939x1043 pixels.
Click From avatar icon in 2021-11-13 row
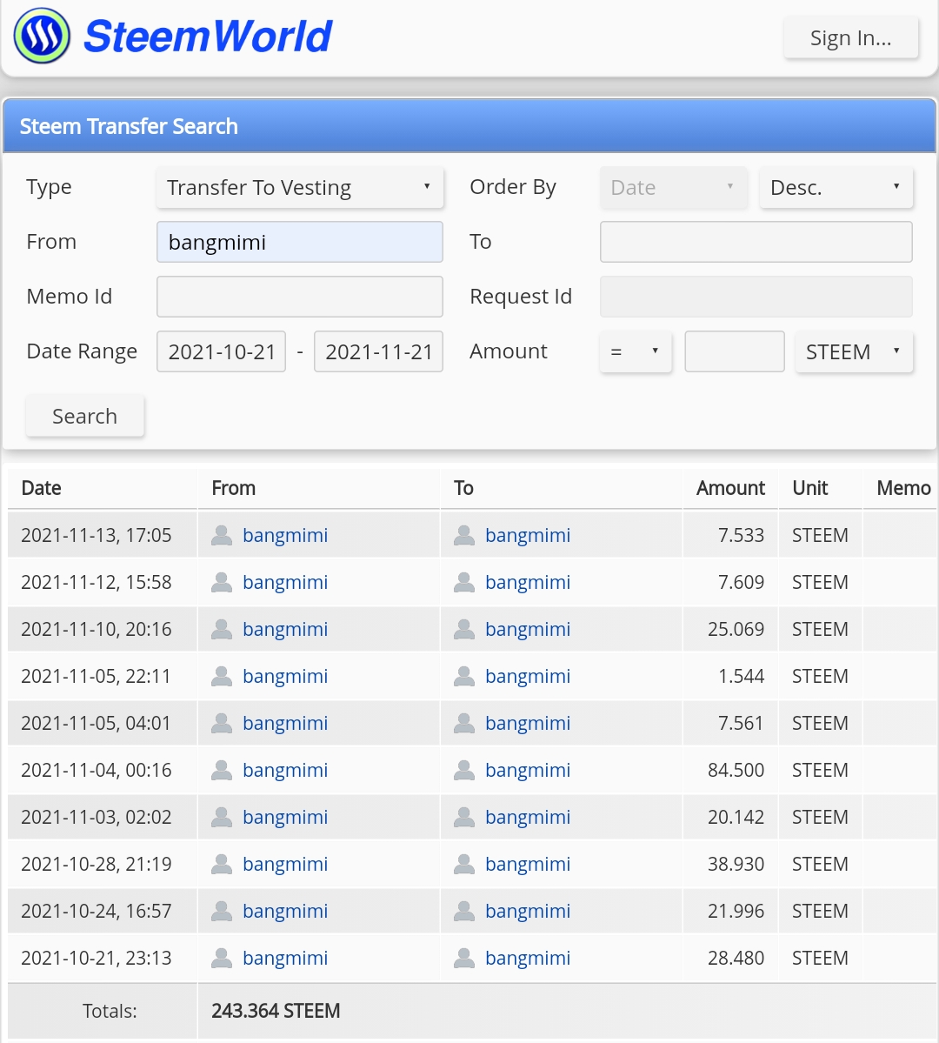coord(222,535)
